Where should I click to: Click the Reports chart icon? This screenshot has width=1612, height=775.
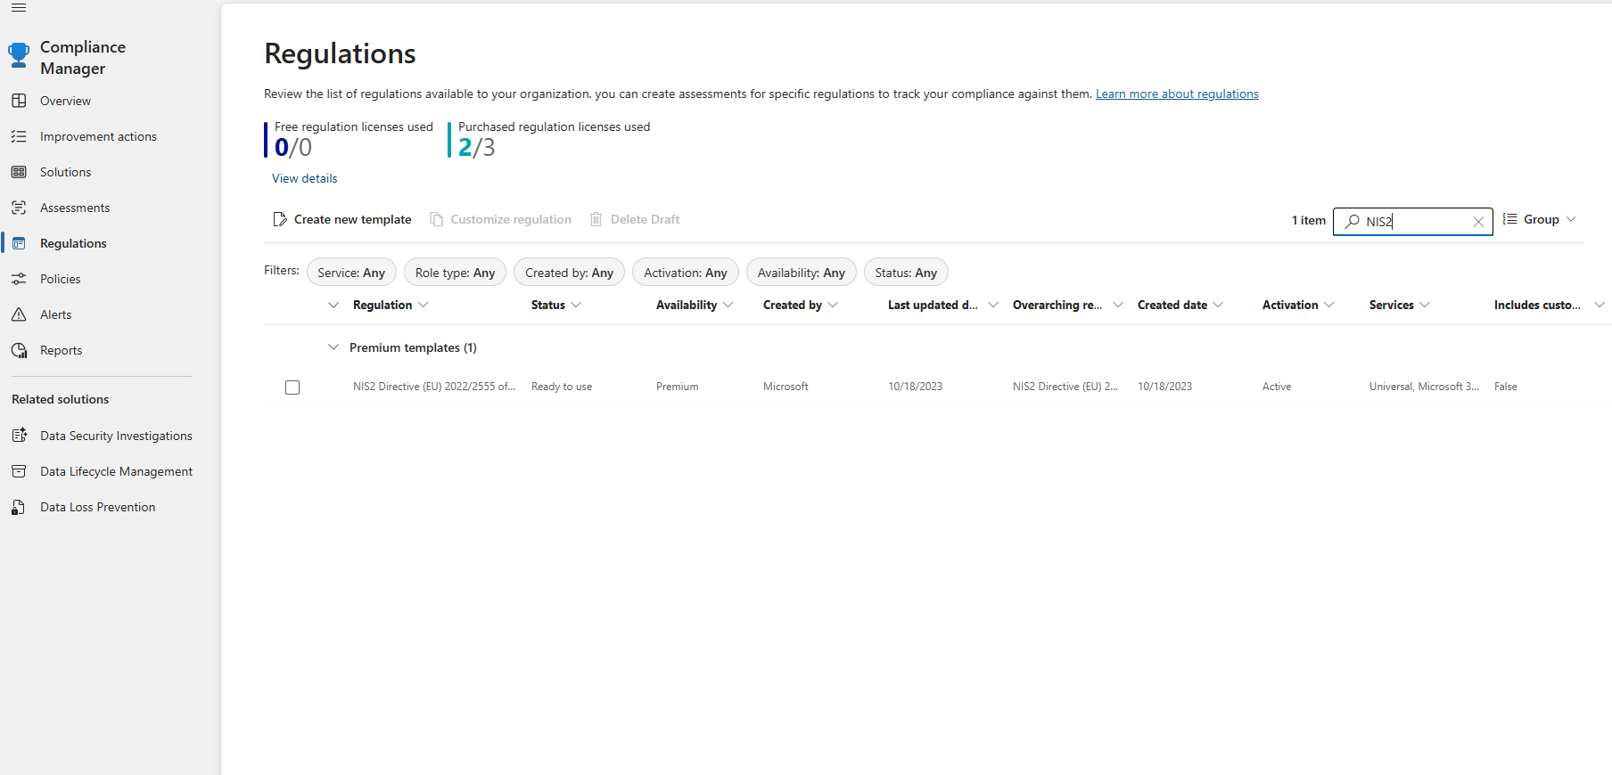point(19,350)
